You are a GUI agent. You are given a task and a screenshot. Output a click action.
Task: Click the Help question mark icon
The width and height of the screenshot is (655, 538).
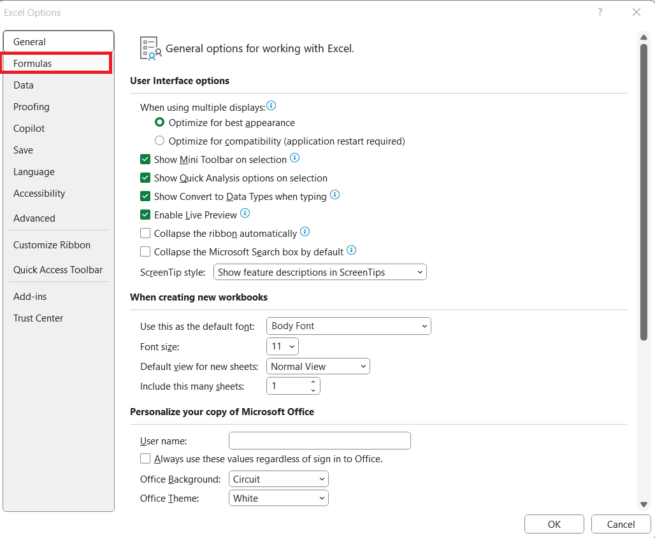click(600, 12)
